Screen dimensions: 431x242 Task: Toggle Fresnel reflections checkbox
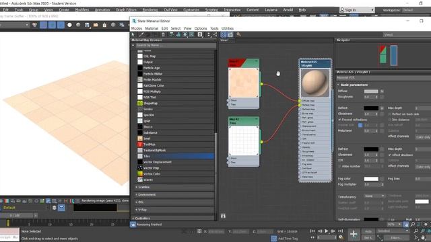pos(339,120)
